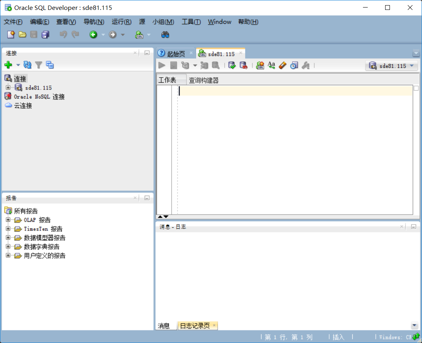Screen dimensions: 422x343
Task: Click the Save icon in main toolbar
Action: point(34,34)
